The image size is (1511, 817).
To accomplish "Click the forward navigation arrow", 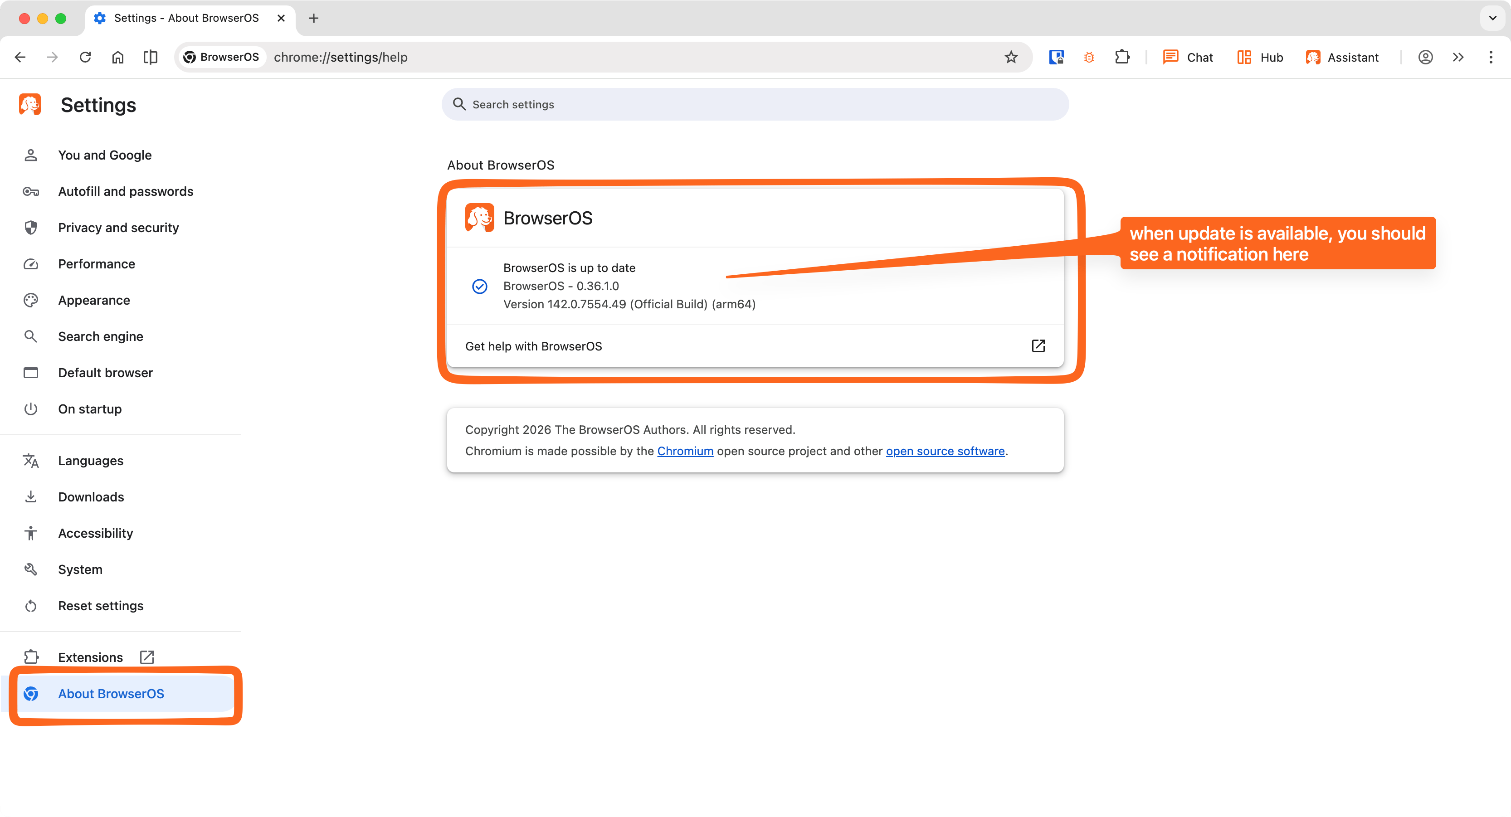I will [53, 57].
